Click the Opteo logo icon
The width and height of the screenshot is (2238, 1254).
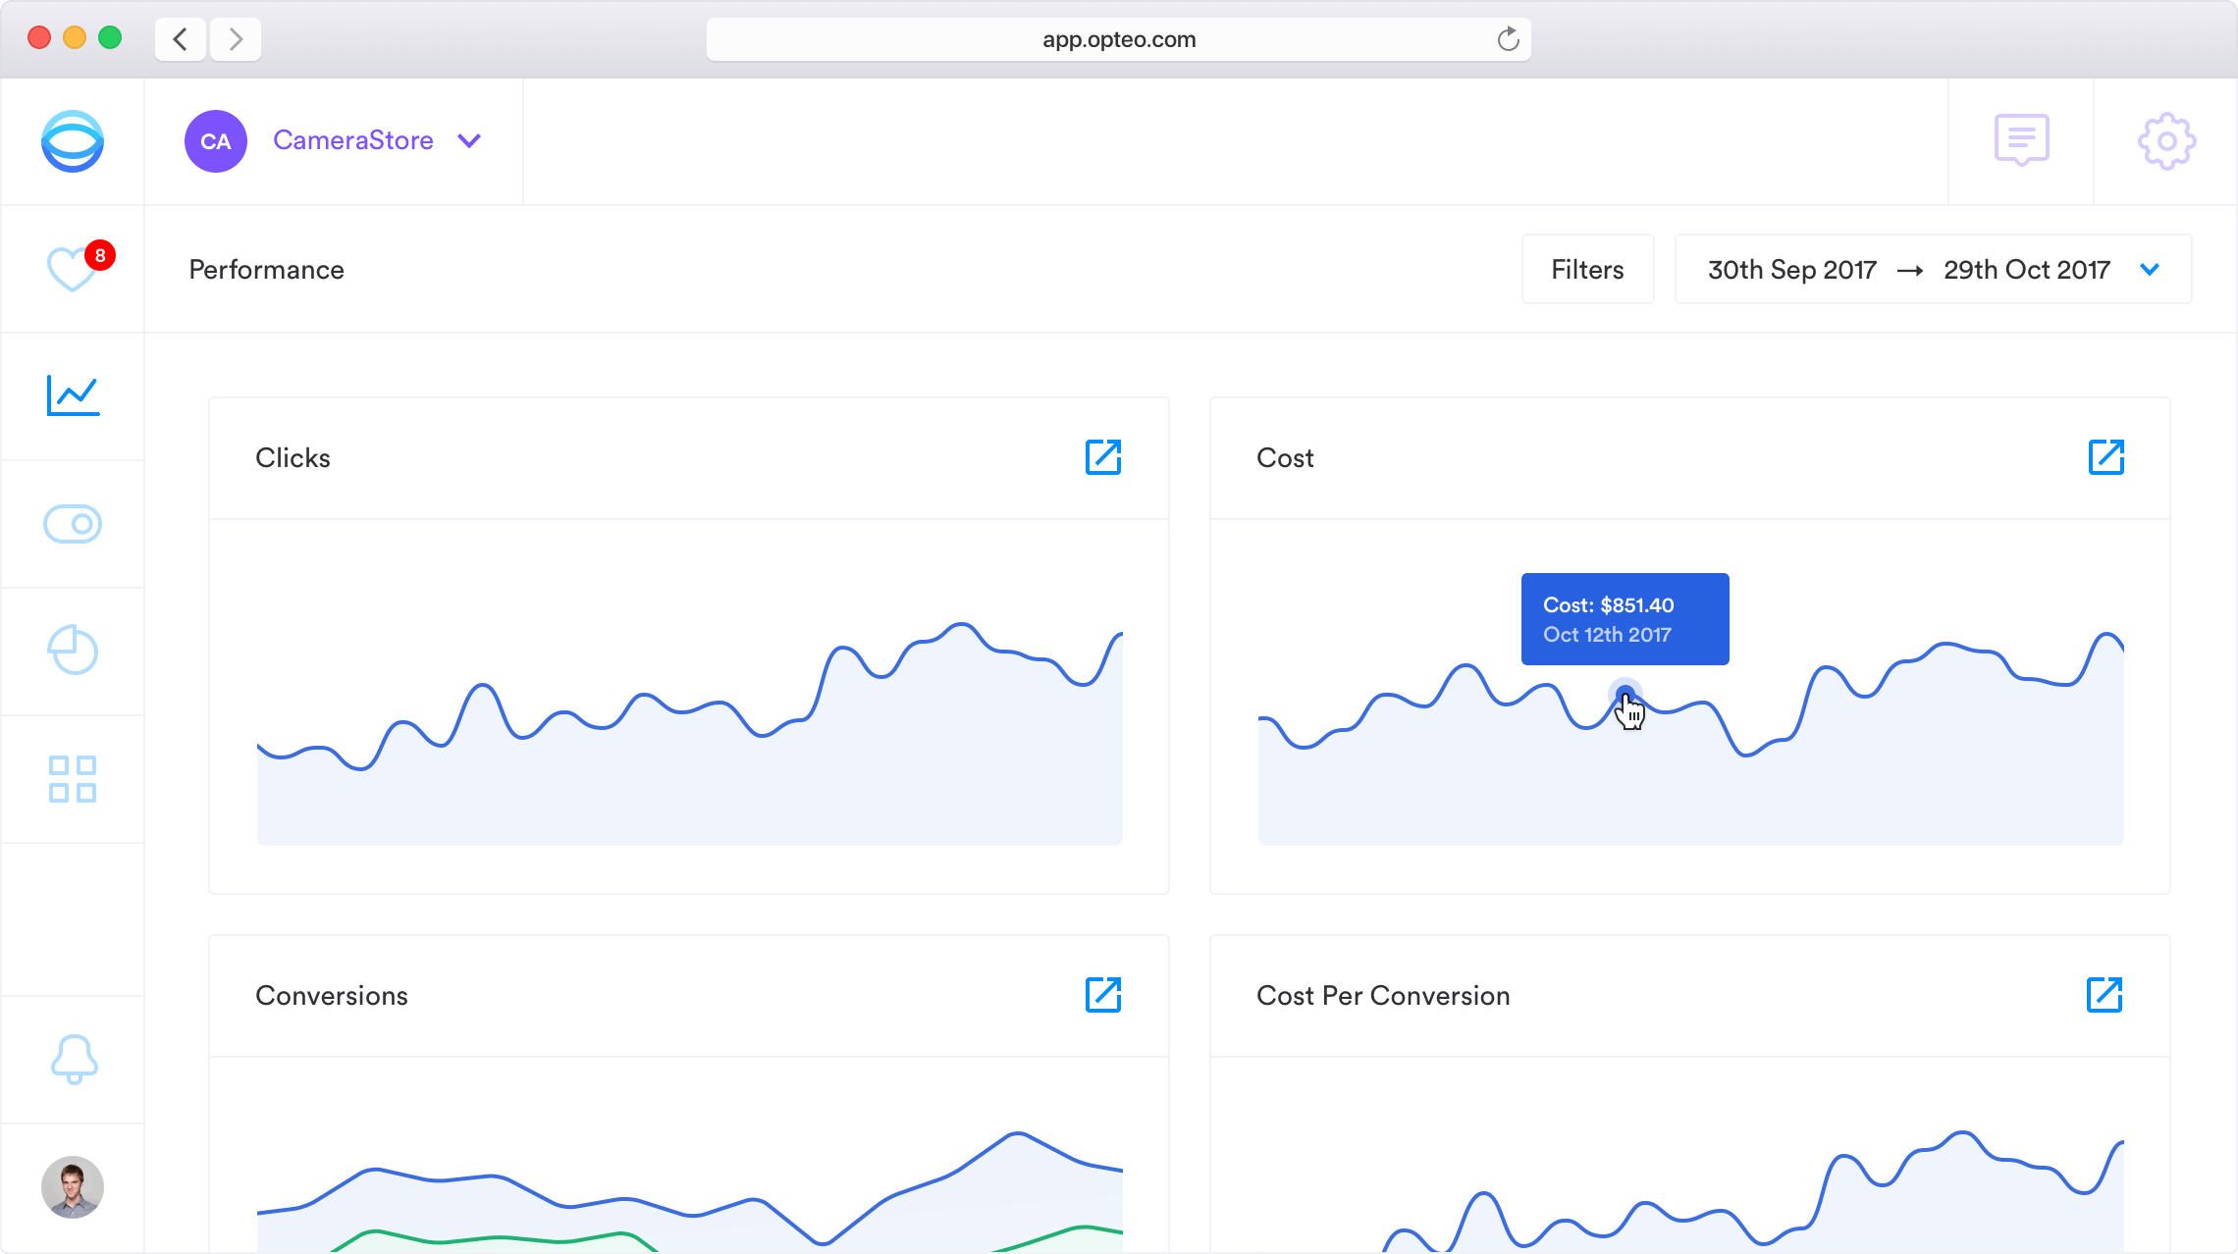tap(73, 141)
